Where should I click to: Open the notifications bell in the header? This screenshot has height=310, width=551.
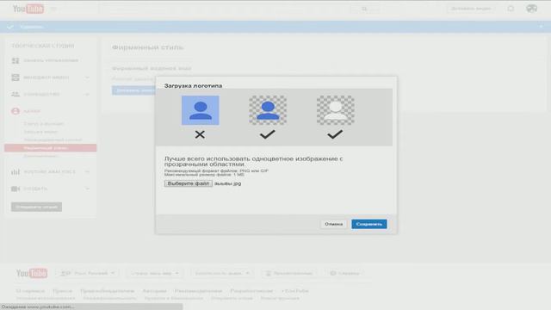511,9
